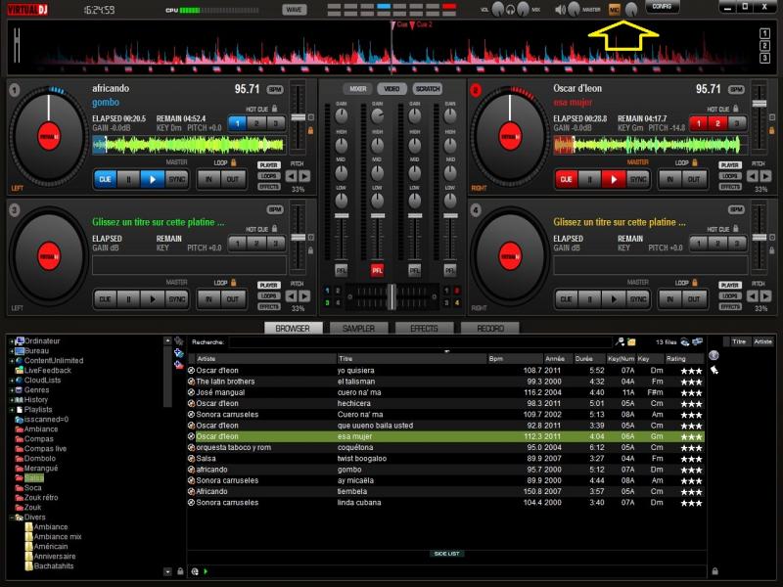This screenshot has width=783, height=587.
Task: Toggle the red PFL headphone cue button
Action: 377,269
